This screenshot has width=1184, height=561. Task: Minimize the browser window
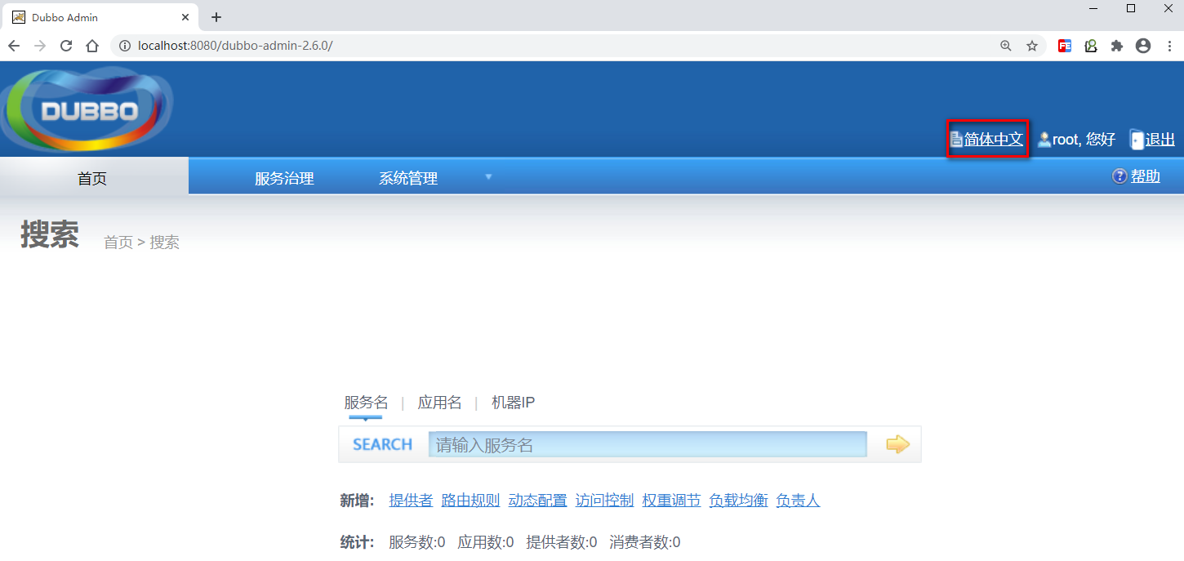[1093, 8]
